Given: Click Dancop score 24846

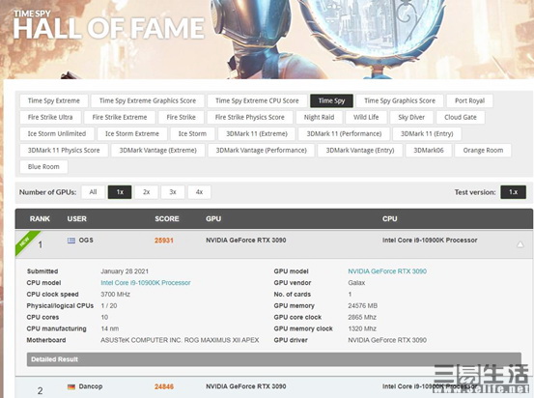Looking at the screenshot, I should pos(164,386).
